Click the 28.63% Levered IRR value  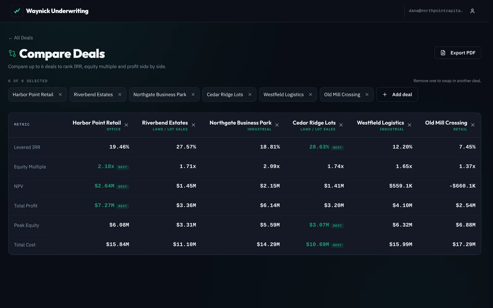point(319,147)
